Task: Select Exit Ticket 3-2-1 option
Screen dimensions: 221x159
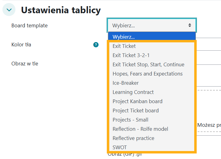Action: 131,55
